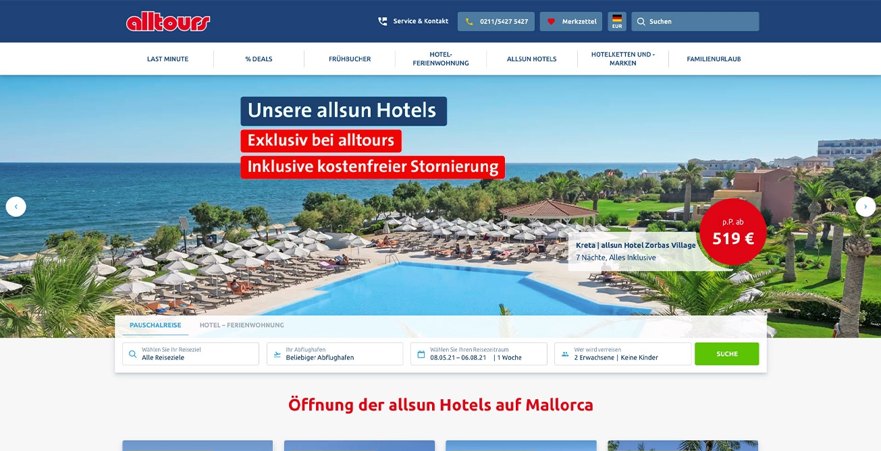Click the Alle Reiseziele destination input

pyautogui.click(x=190, y=354)
